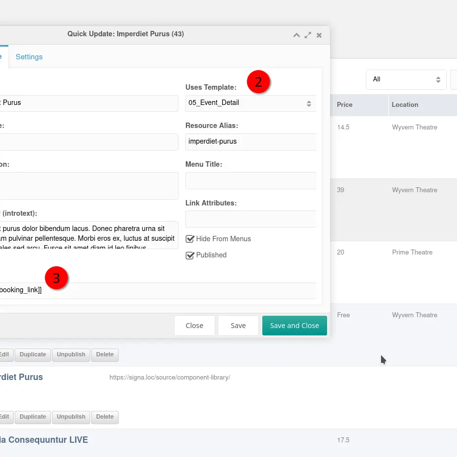The width and height of the screenshot is (457, 457).
Task: Click the Close button in the dialog footer
Action: pyautogui.click(x=194, y=326)
